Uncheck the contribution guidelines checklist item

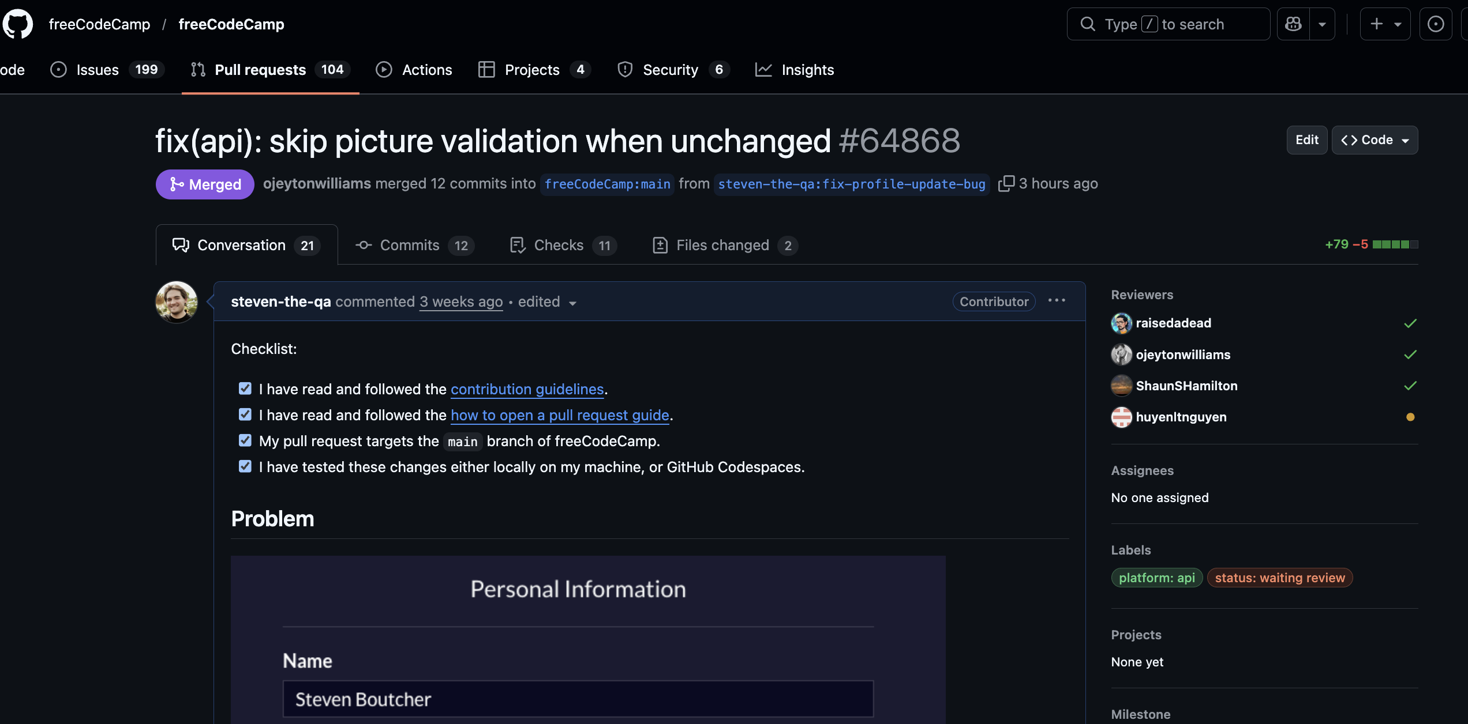(x=245, y=389)
